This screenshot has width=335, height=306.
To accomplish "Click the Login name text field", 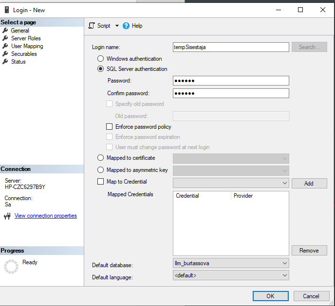I will tap(231, 47).
